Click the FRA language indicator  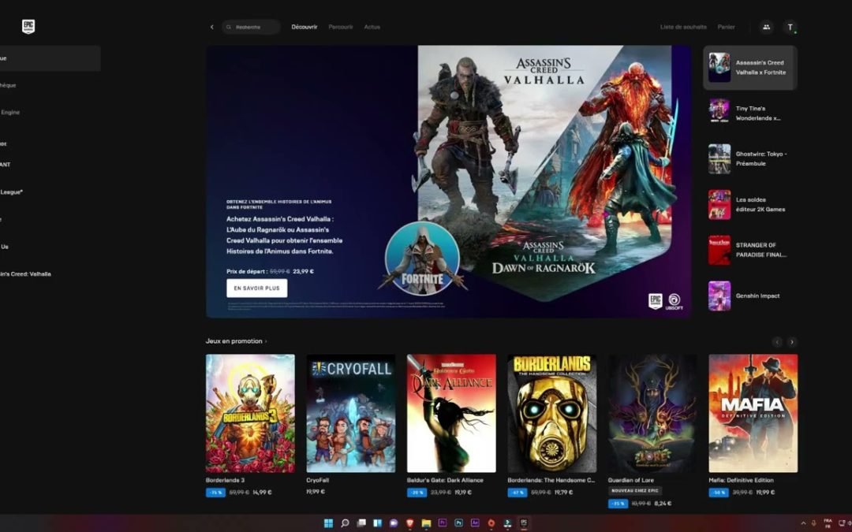coord(828,523)
